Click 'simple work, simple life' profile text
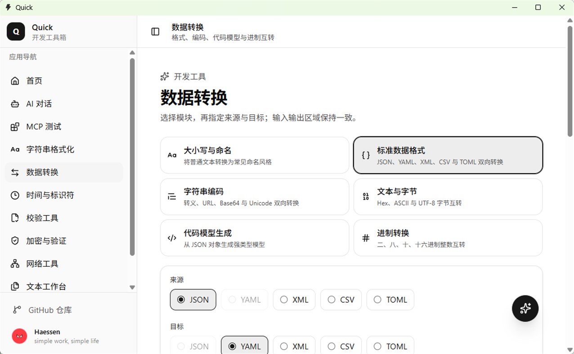 (67, 341)
